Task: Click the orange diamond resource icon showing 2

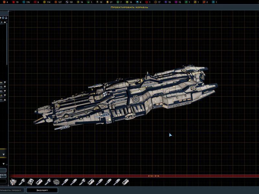Action: (x=204, y=2)
